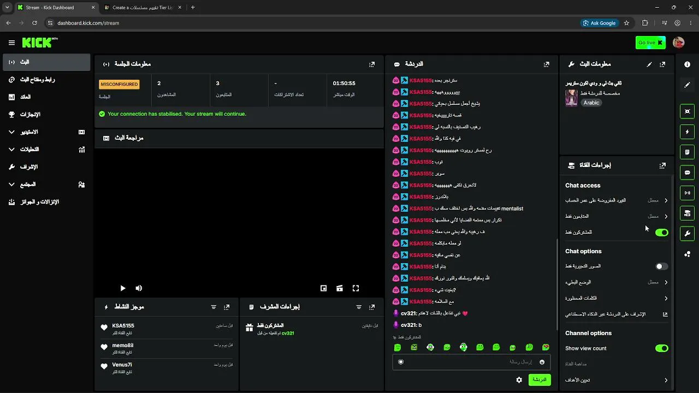Viewport: 699px width, 393px height.
Task: Play the stream preview
Action: point(123,288)
